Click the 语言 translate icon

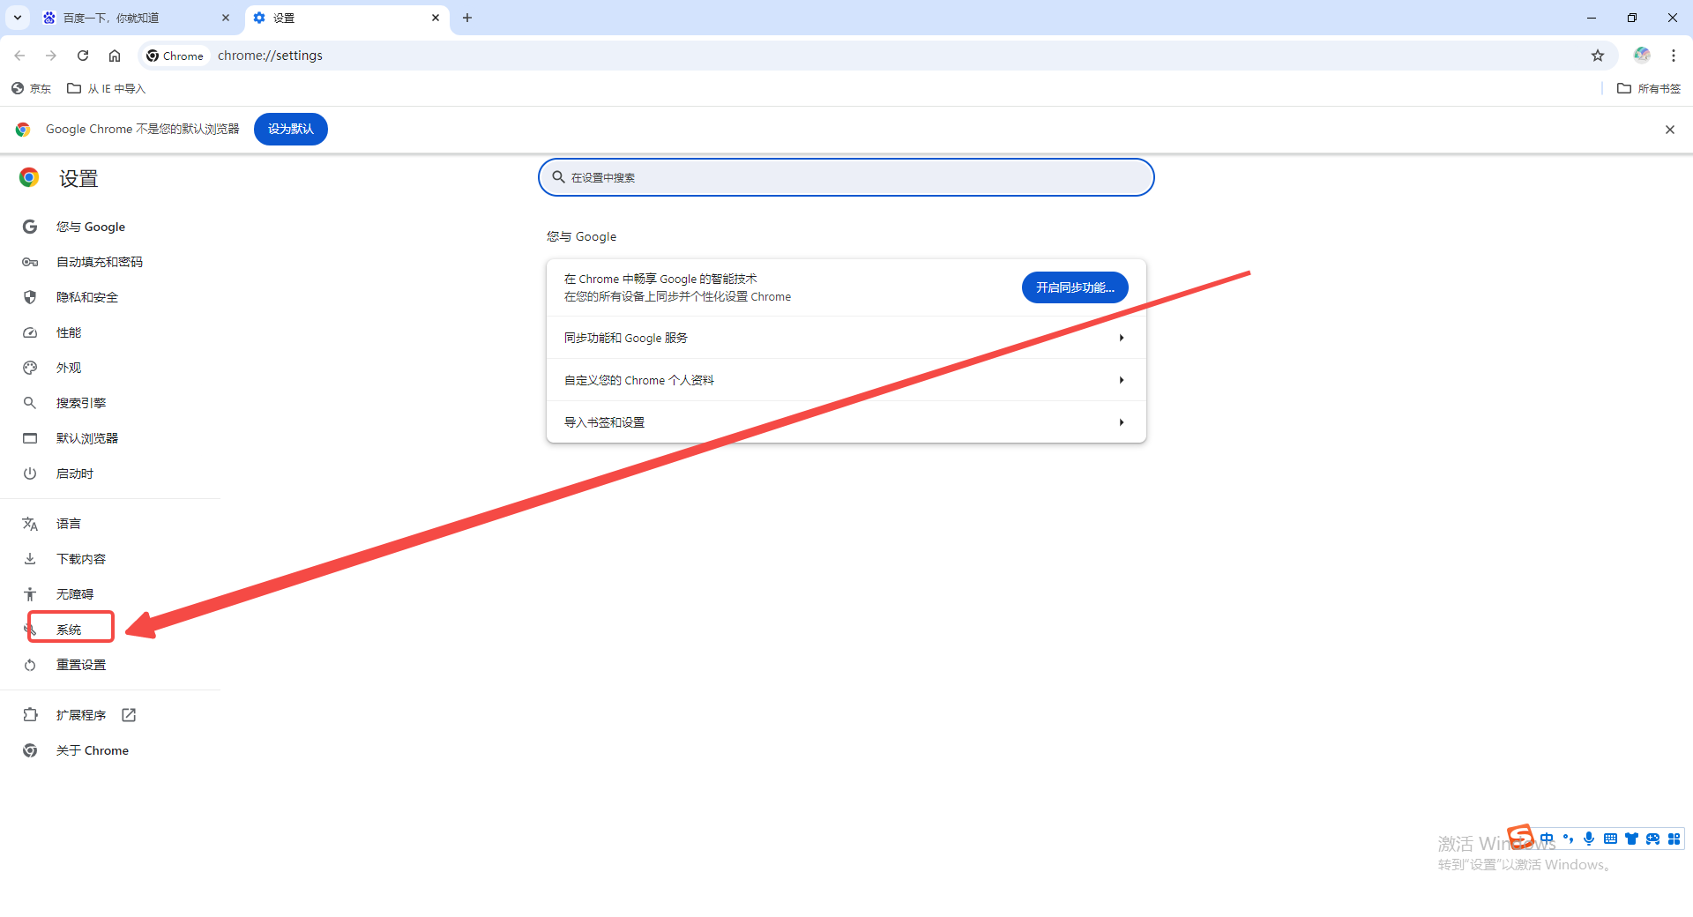click(x=30, y=524)
